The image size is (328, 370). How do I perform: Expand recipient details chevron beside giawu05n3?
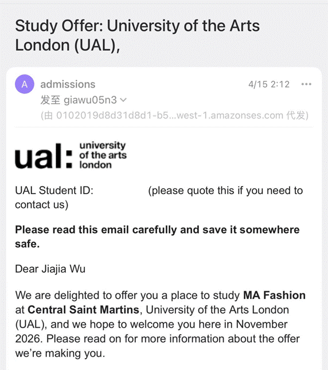123,100
